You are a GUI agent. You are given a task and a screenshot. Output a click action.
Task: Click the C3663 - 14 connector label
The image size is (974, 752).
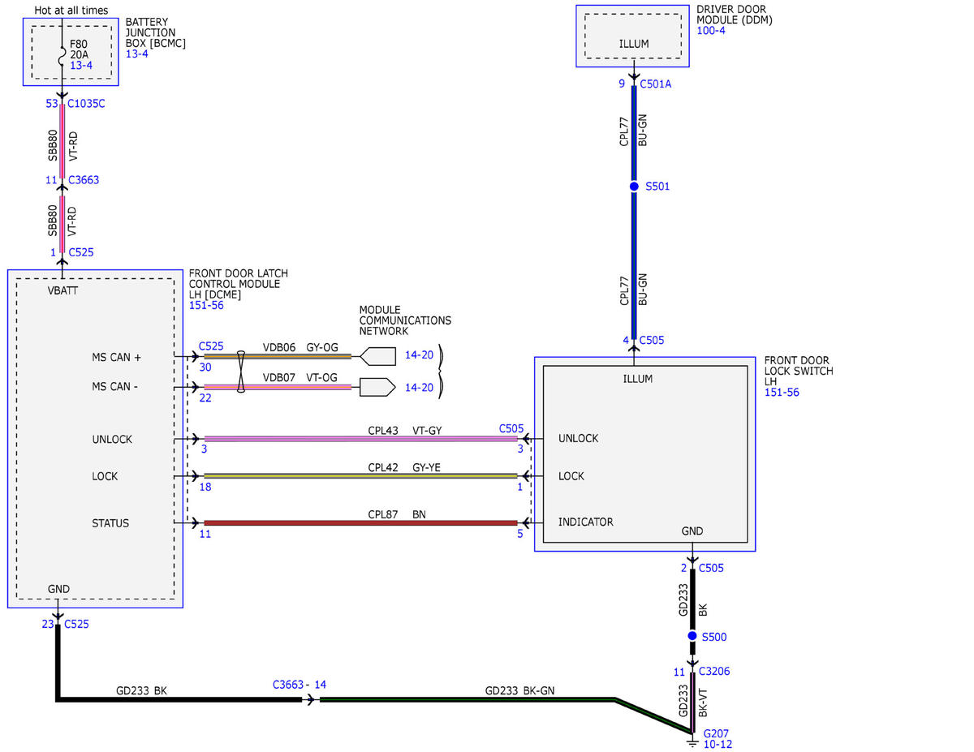[300, 685]
